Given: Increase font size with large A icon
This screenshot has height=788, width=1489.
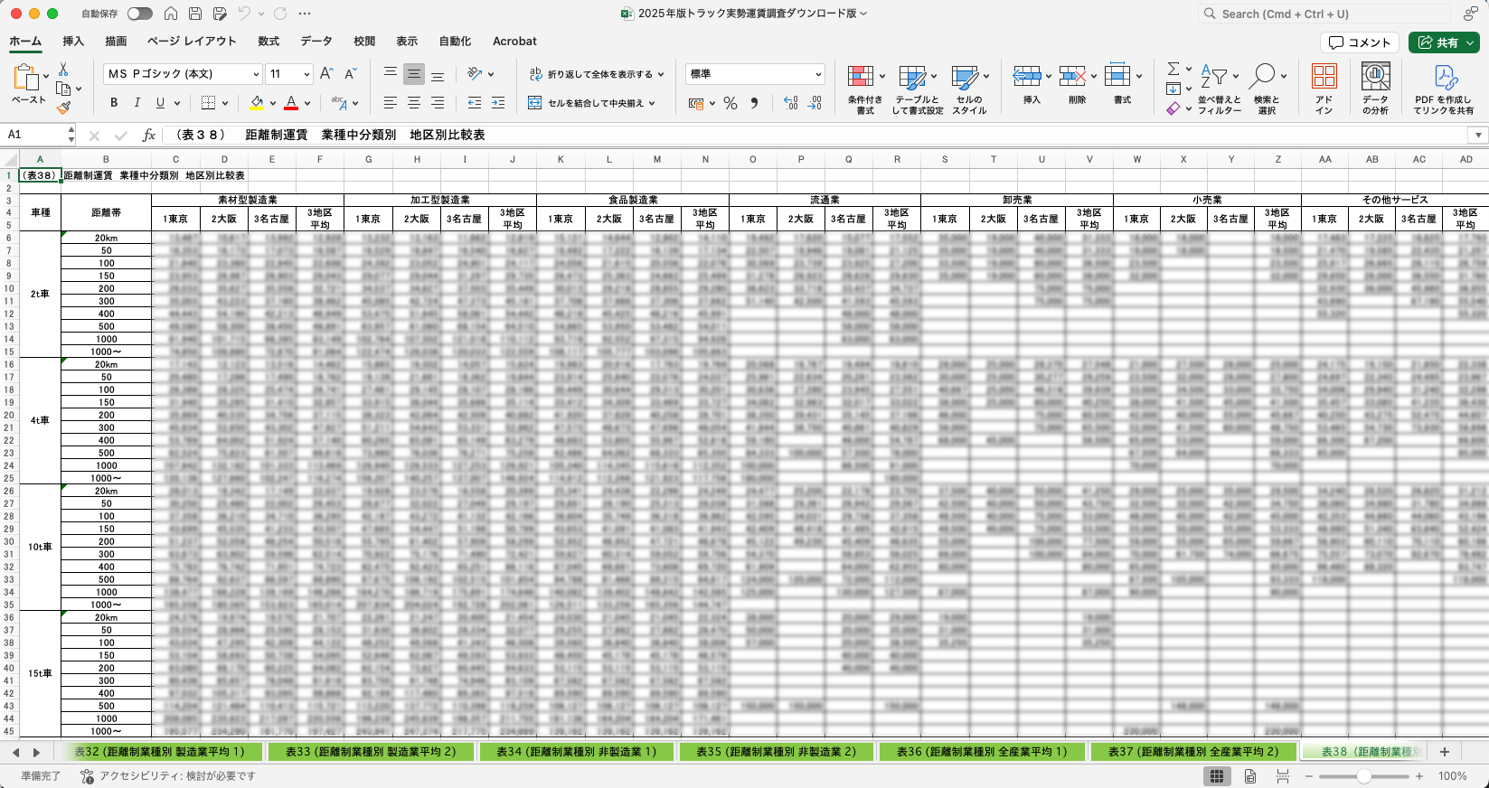Looking at the screenshot, I should pyautogui.click(x=326, y=74).
